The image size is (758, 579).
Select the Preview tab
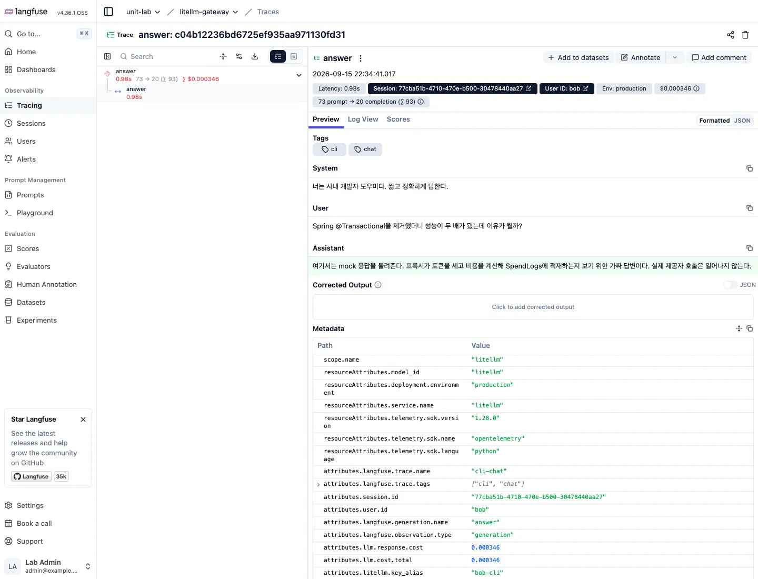click(326, 119)
